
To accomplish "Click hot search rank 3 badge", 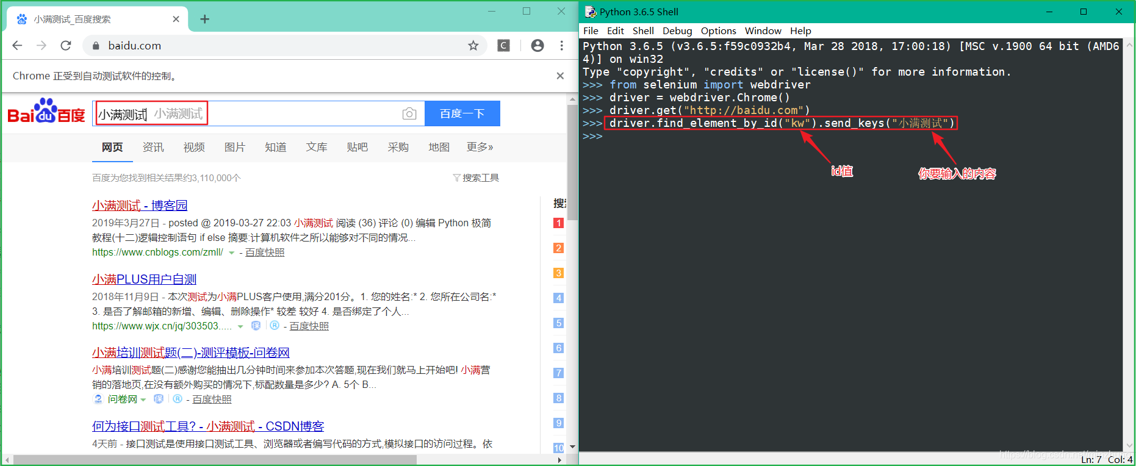I will coord(558,273).
